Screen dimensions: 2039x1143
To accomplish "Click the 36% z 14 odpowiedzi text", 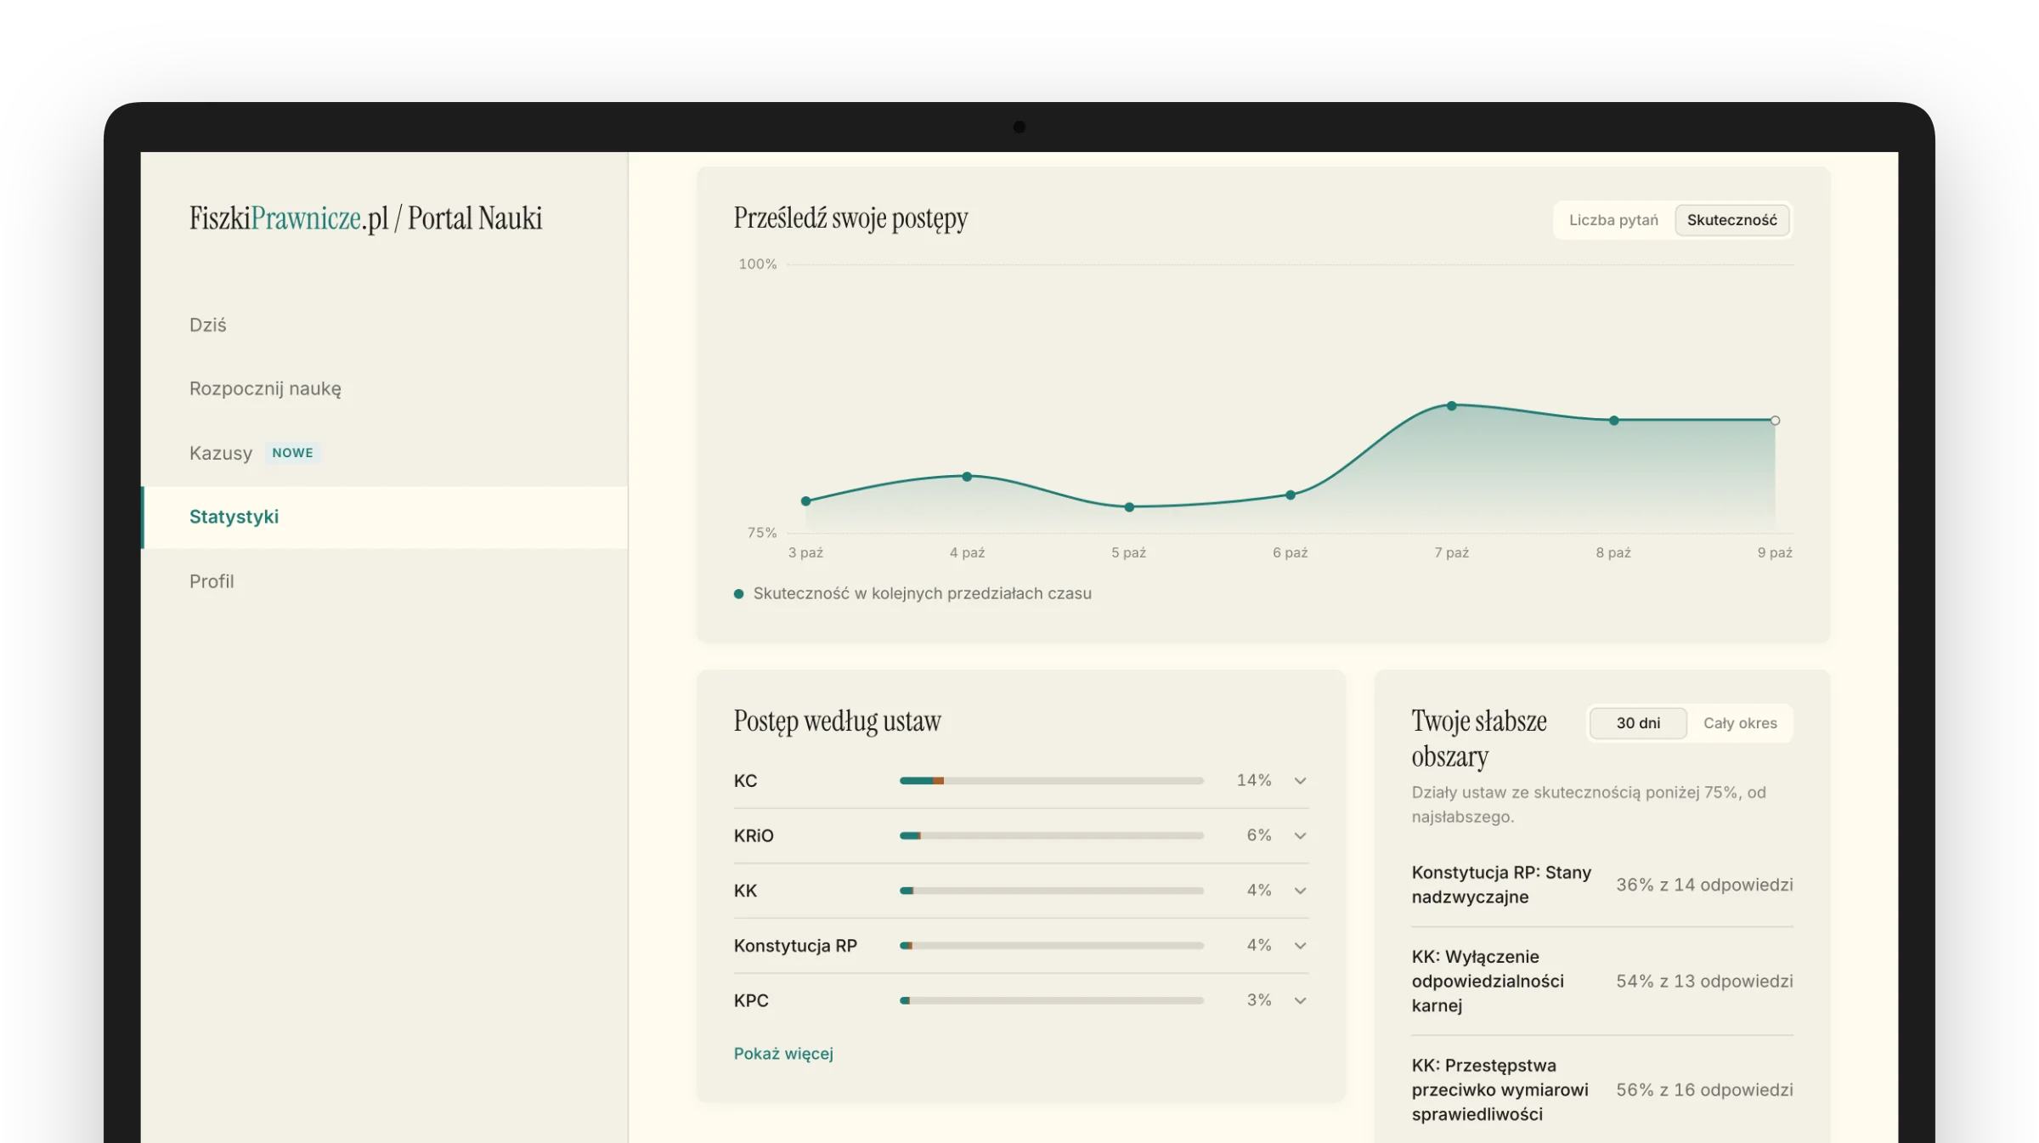I will click(x=1704, y=885).
